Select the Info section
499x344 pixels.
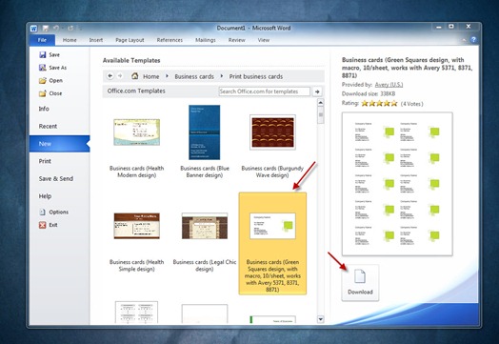[x=44, y=109]
